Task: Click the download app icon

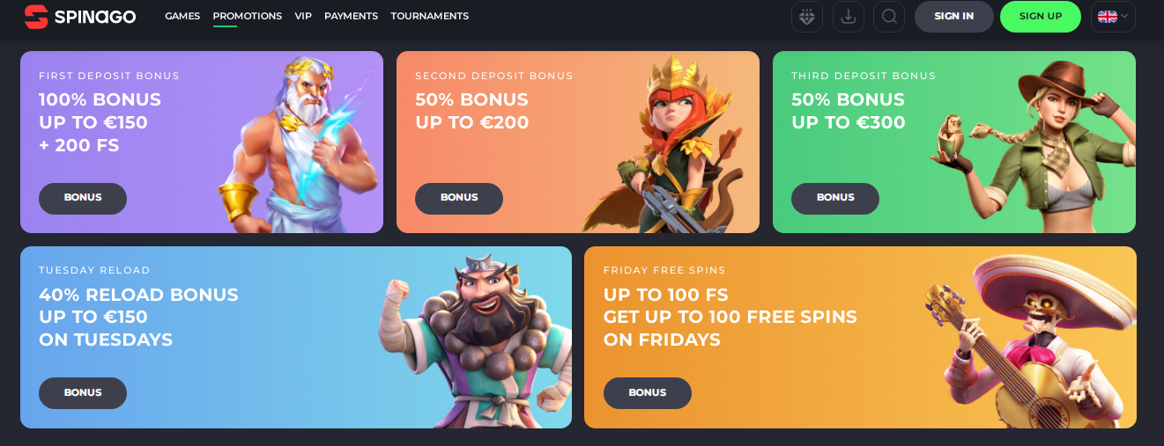Action: pos(848,17)
